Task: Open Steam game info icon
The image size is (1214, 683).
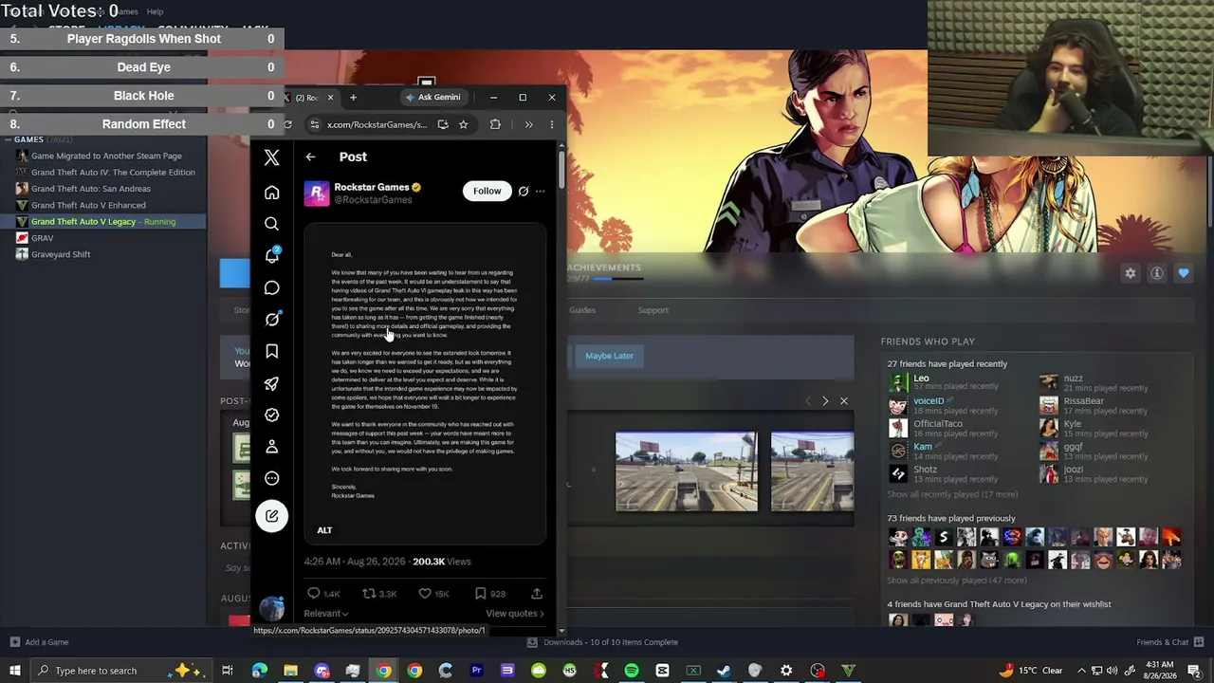Action: [x=1157, y=273]
